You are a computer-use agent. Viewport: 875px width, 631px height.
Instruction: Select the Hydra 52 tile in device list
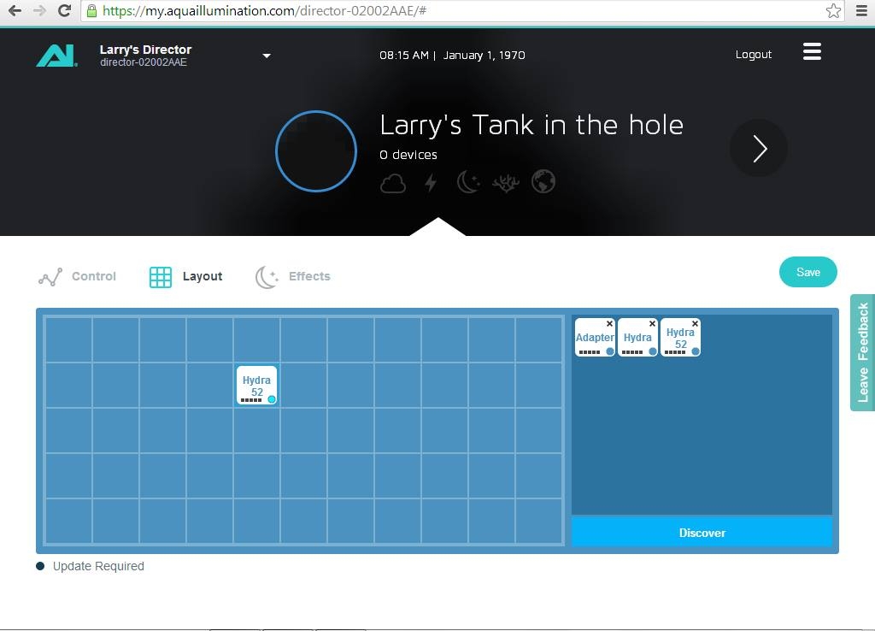pos(680,337)
